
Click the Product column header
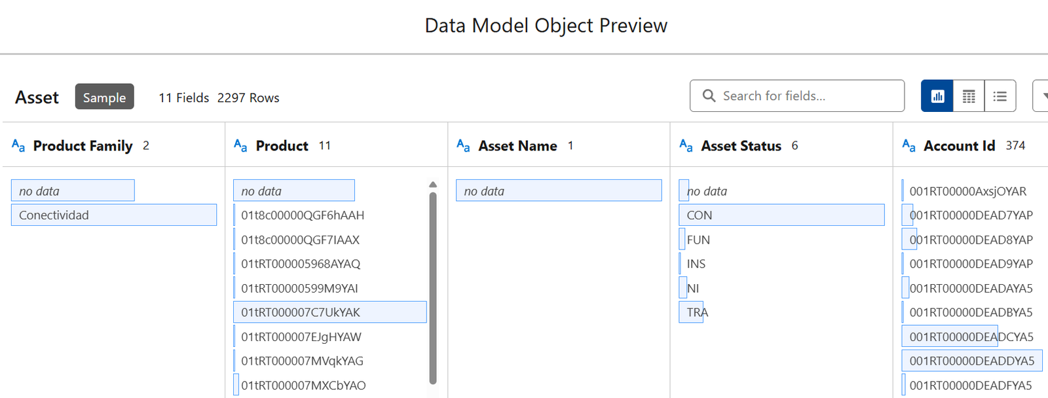point(282,145)
